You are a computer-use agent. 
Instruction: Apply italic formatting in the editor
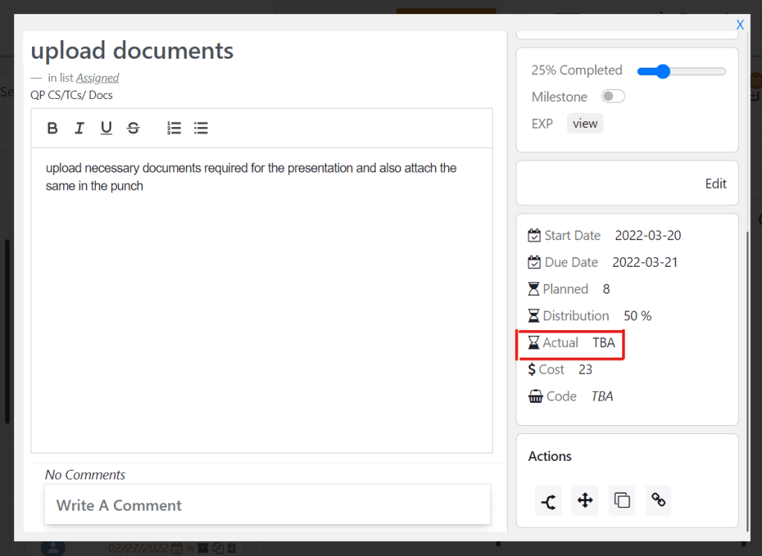point(79,128)
